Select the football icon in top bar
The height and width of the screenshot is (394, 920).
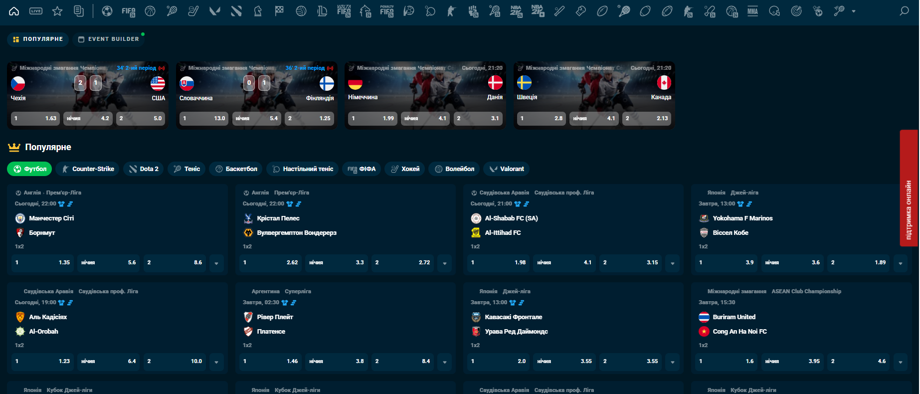coord(107,11)
